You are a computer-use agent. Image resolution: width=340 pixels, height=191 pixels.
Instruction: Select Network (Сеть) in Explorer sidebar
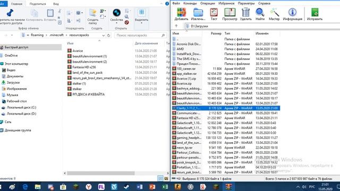pyautogui.click(x=8, y=122)
